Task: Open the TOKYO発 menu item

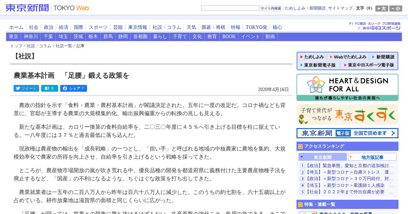Action: pyautogui.click(x=256, y=28)
